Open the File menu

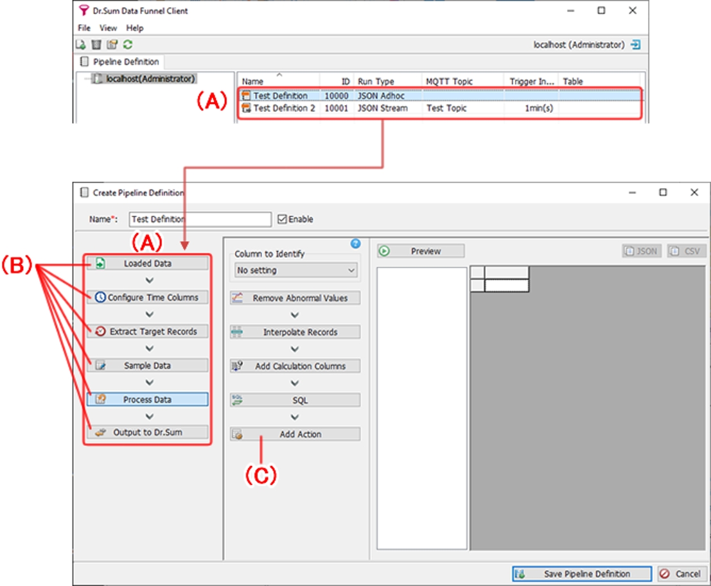click(x=84, y=28)
